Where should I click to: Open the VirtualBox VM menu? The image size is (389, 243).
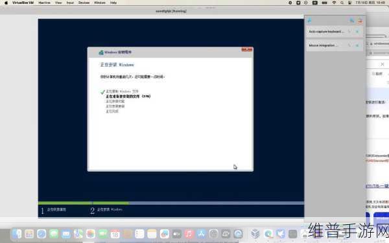coord(23,3)
